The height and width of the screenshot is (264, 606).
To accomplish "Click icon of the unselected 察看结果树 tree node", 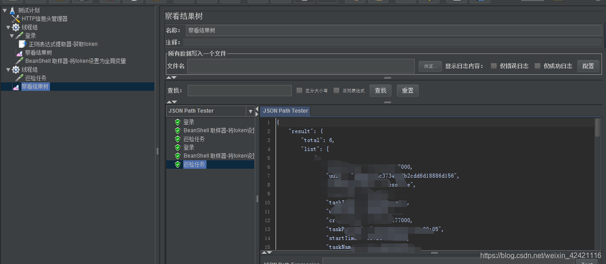I will pyautogui.click(x=19, y=53).
